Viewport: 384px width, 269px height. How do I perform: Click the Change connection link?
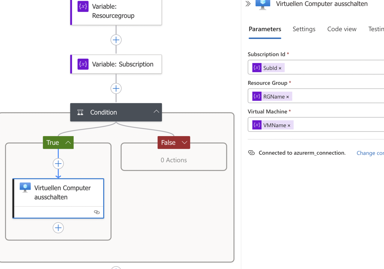point(370,153)
